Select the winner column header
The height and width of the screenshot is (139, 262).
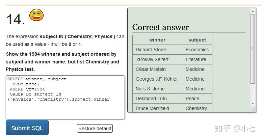157,40
